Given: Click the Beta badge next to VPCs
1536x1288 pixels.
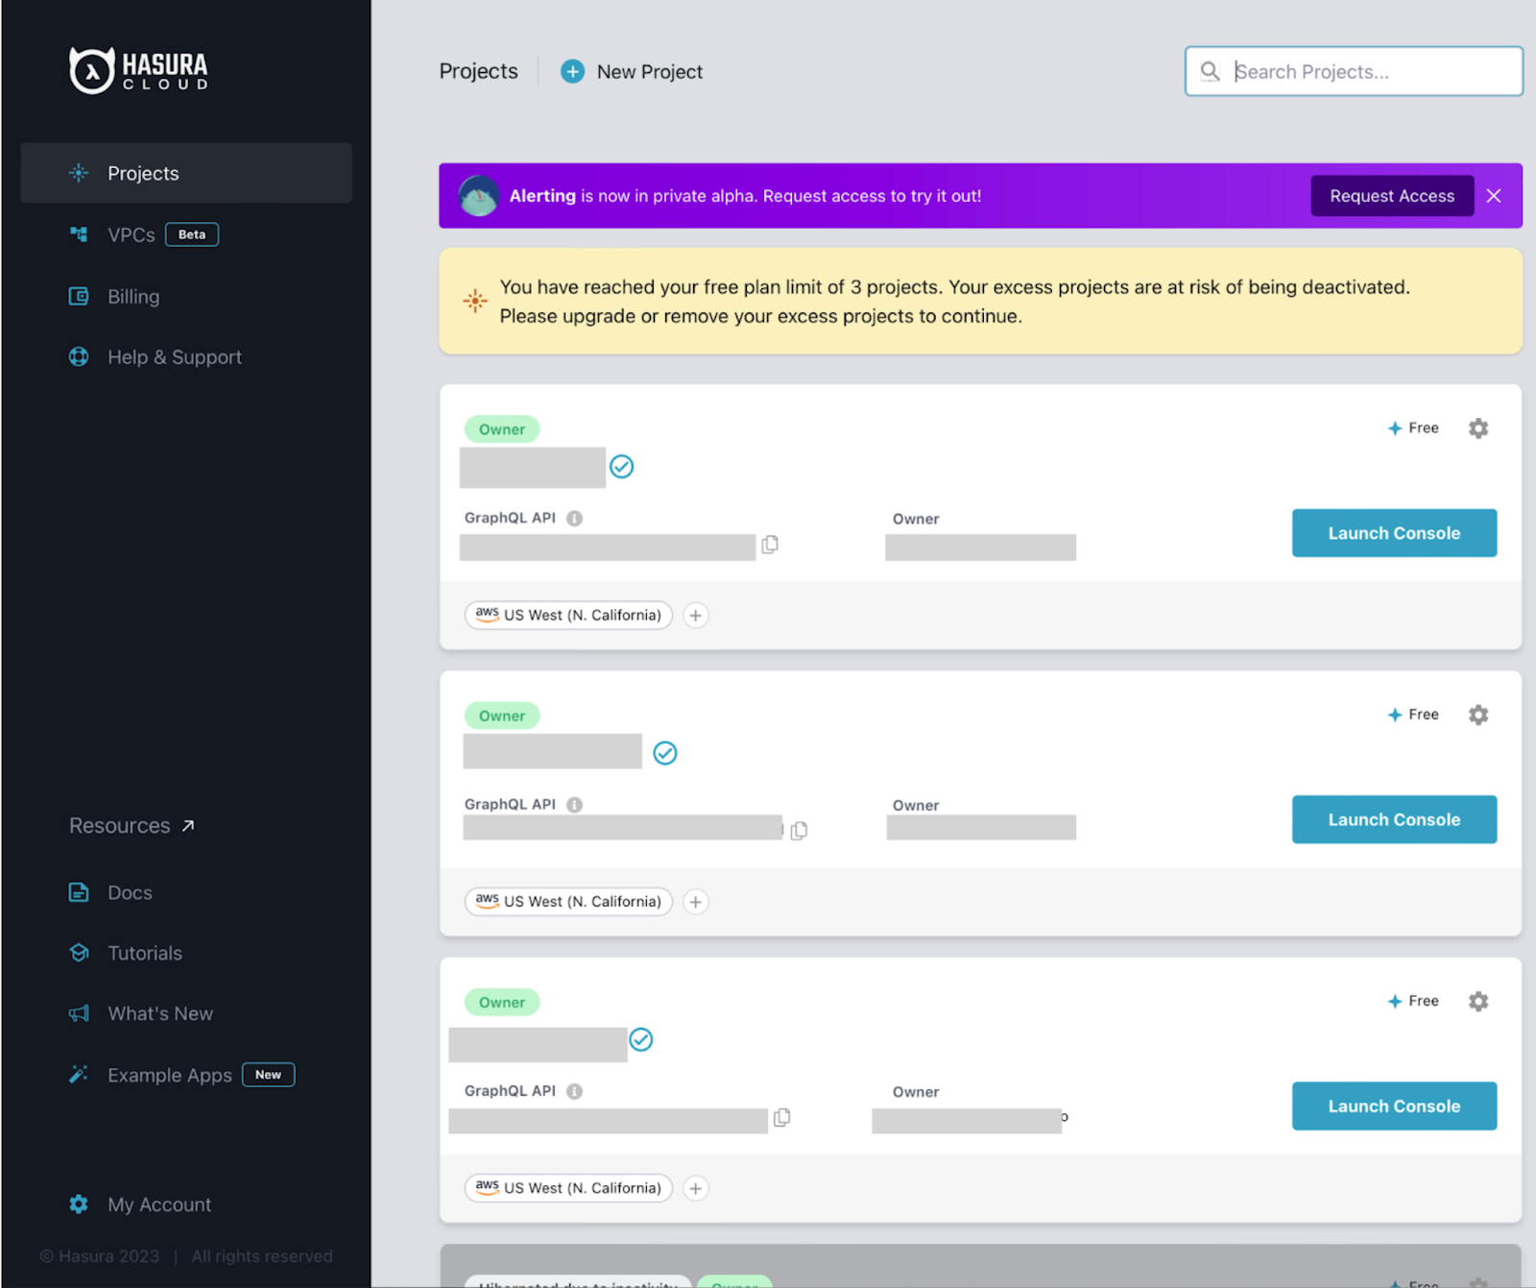Looking at the screenshot, I should pos(192,234).
